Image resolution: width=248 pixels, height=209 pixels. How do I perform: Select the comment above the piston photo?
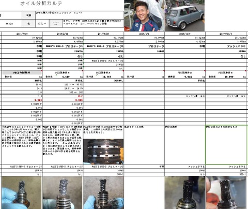(103, 130)
